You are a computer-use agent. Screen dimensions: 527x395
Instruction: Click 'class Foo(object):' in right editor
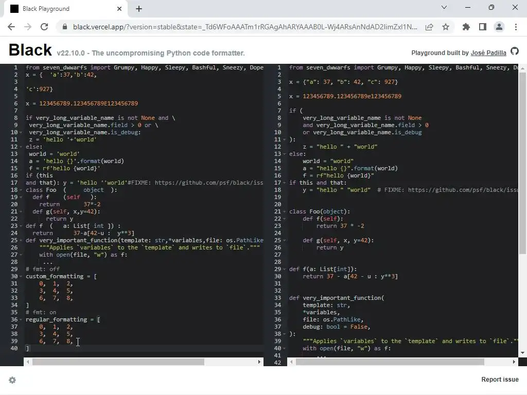pos(320,211)
